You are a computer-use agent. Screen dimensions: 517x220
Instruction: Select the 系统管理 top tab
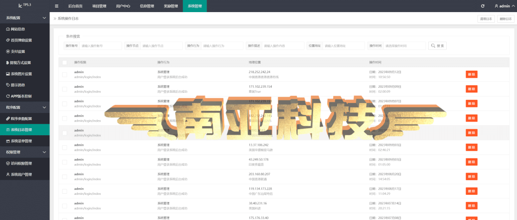pyautogui.click(x=195, y=6)
